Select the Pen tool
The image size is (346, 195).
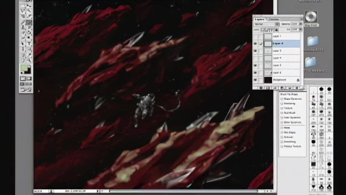[x=23, y=49]
